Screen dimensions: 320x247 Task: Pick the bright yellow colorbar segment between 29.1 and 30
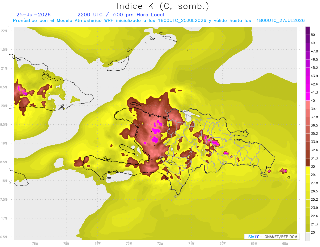[x=307, y=171]
